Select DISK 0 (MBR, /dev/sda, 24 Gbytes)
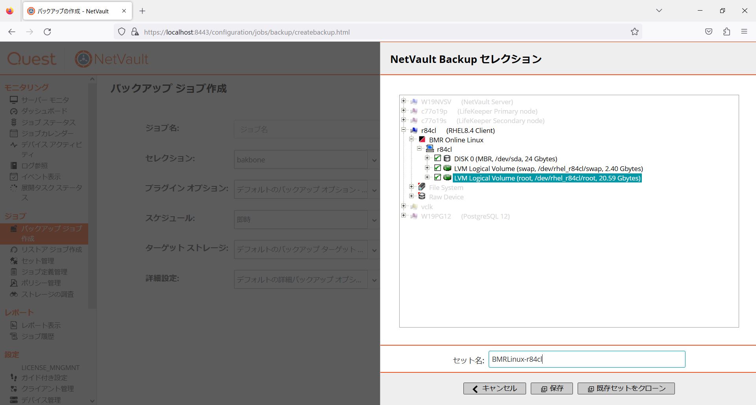This screenshot has width=756, height=405. [506, 159]
